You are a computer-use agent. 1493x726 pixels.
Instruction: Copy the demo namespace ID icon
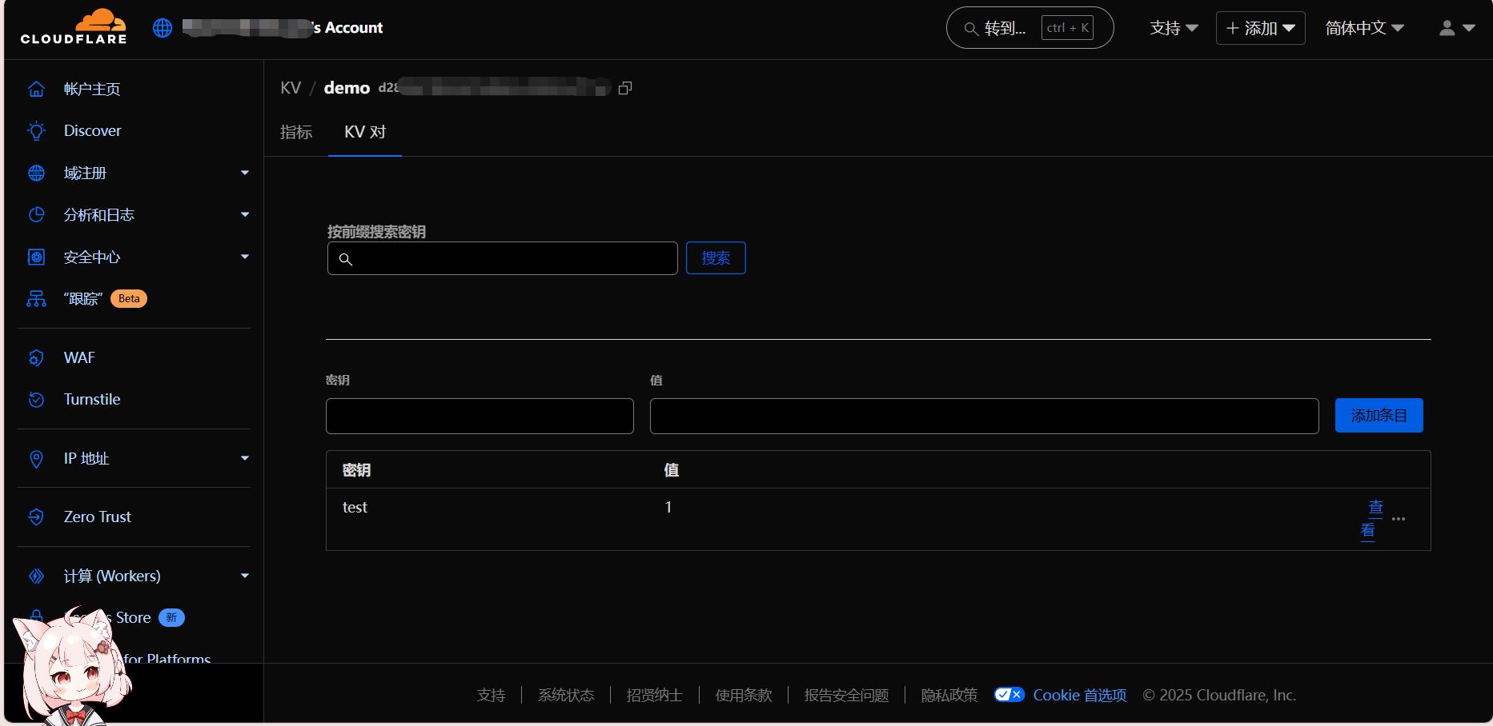click(625, 88)
